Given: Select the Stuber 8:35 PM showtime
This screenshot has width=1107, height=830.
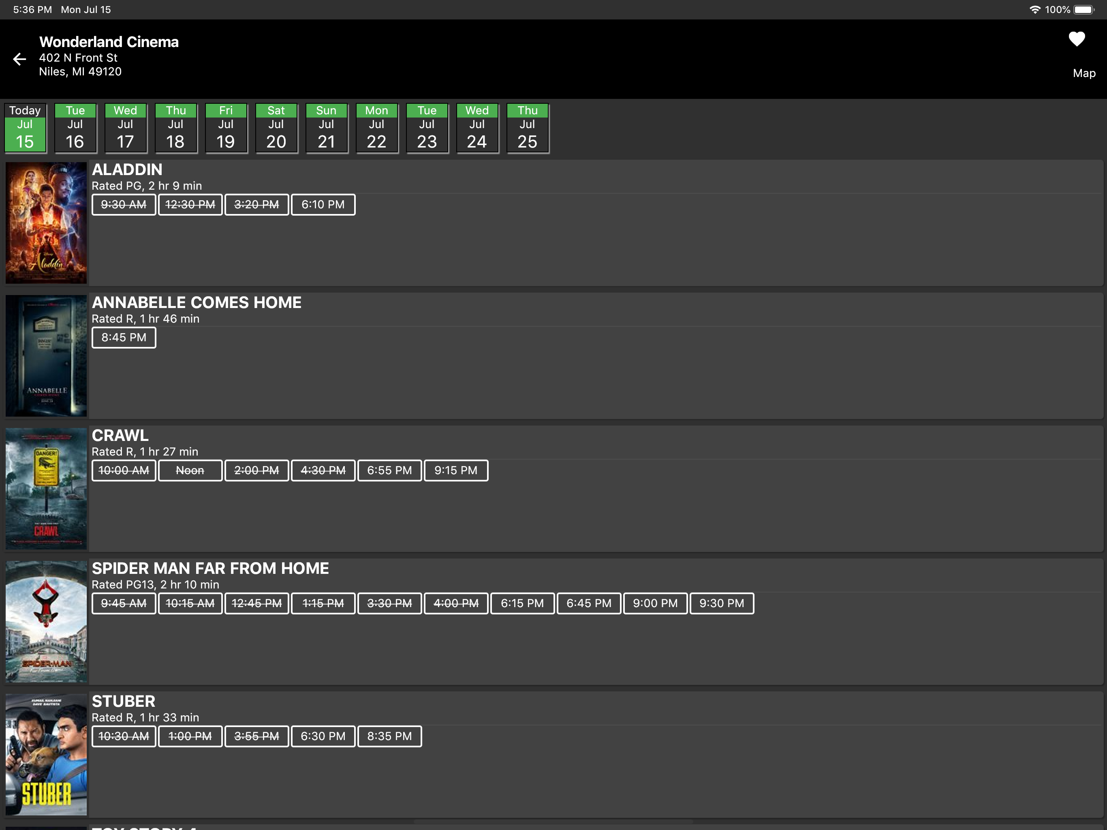Looking at the screenshot, I should click(389, 736).
